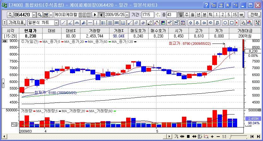
Task: Select the vertical time-zone lines tool
Action: coord(104,23)
